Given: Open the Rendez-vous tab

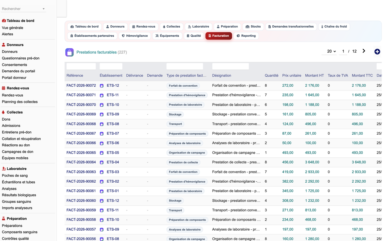Looking at the screenshot, I should pyautogui.click(x=144, y=27).
